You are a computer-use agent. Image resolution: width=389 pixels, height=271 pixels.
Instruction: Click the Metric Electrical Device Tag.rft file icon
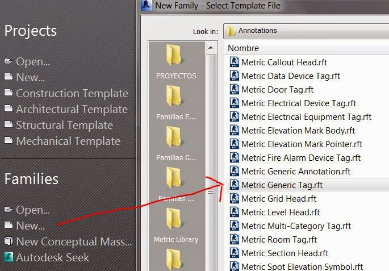[234, 103]
